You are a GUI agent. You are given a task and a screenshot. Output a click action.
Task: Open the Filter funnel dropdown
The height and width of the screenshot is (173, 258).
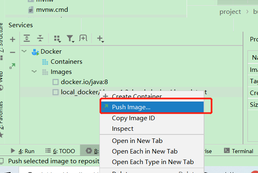pos(71,39)
